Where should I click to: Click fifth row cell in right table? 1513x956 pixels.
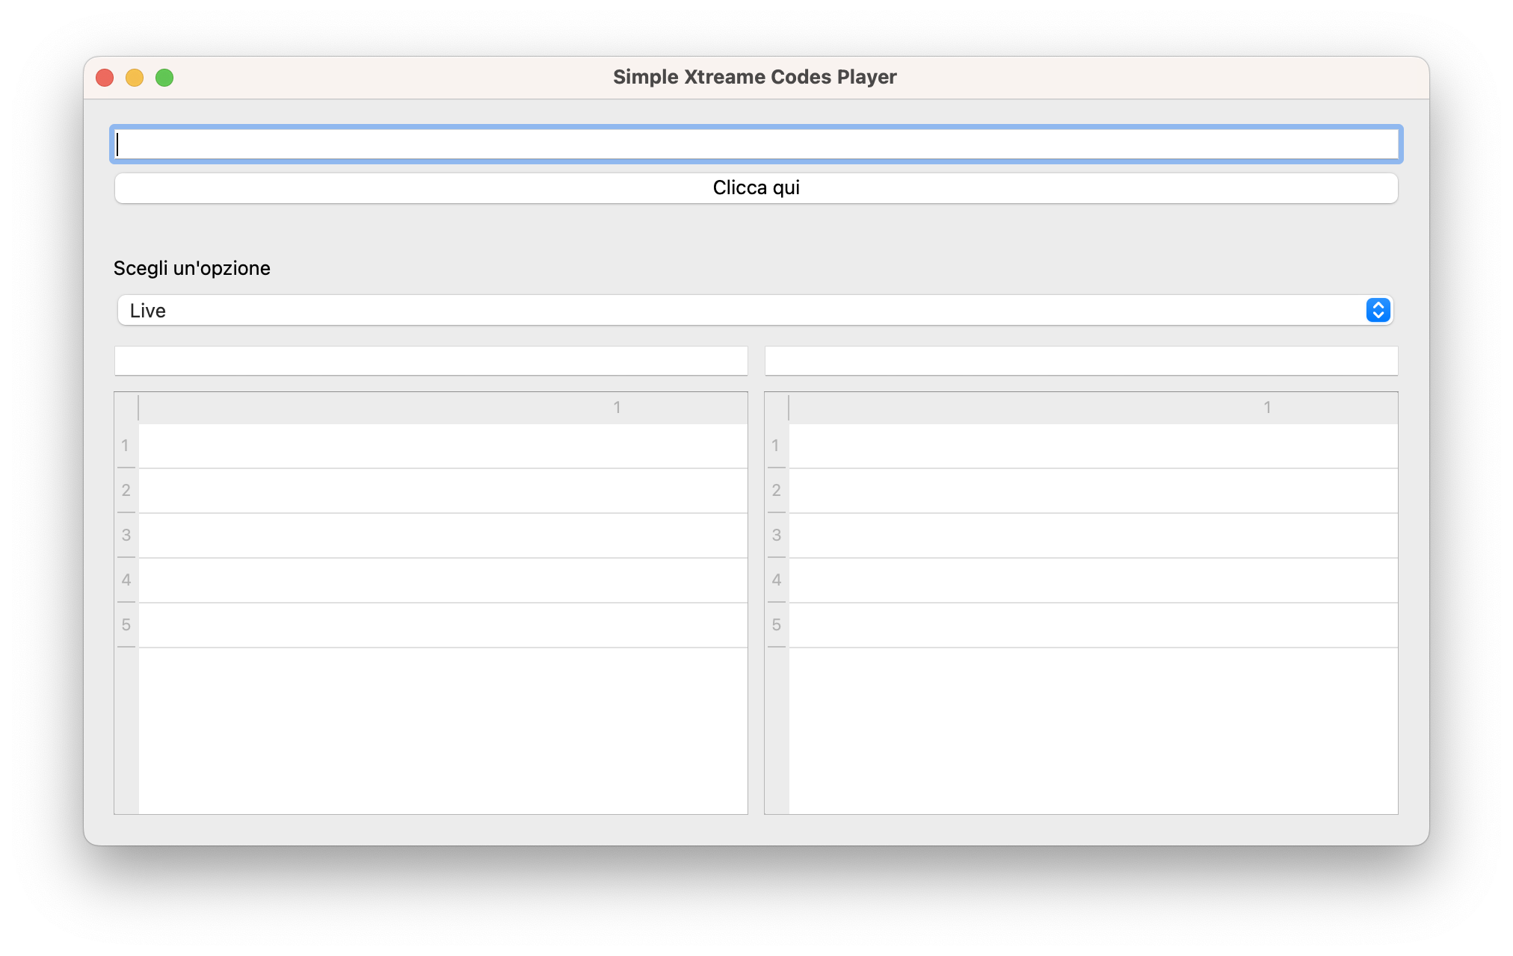coord(1093,625)
